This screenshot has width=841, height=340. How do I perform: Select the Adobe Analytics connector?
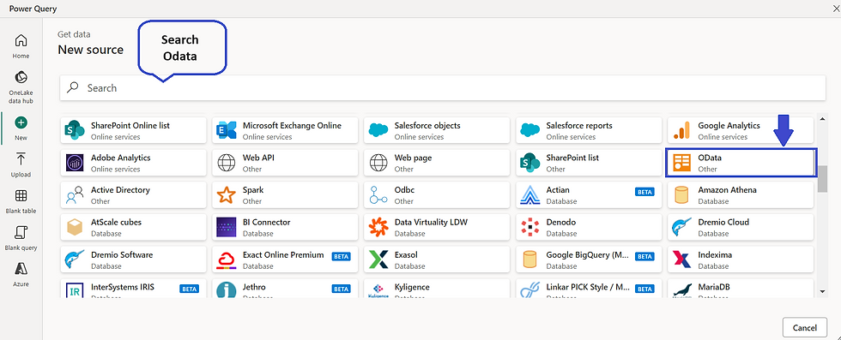[x=133, y=163]
